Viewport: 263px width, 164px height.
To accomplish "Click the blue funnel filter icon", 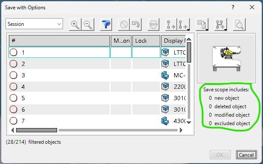I will coord(106,25).
